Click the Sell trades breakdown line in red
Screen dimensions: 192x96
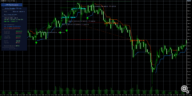[12, 28]
